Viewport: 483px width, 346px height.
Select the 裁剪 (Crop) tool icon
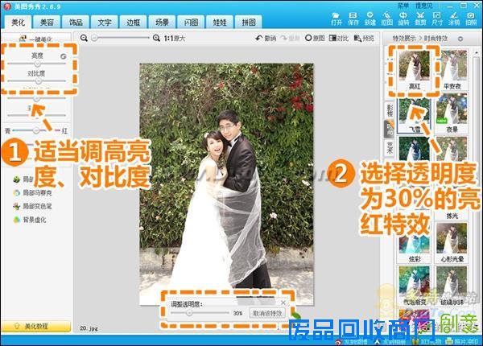tap(420, 20)
